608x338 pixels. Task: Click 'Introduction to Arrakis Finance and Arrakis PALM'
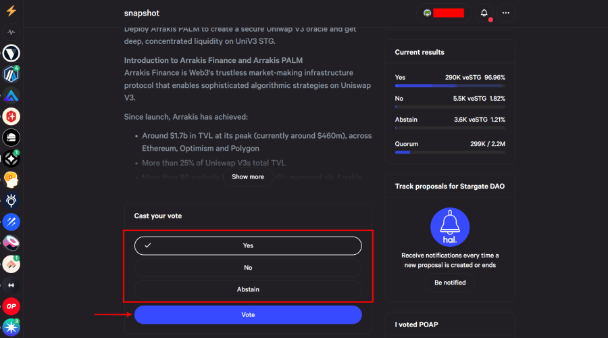pos(213,61)
